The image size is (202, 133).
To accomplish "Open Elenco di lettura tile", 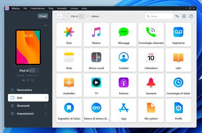I will [96, 111].
